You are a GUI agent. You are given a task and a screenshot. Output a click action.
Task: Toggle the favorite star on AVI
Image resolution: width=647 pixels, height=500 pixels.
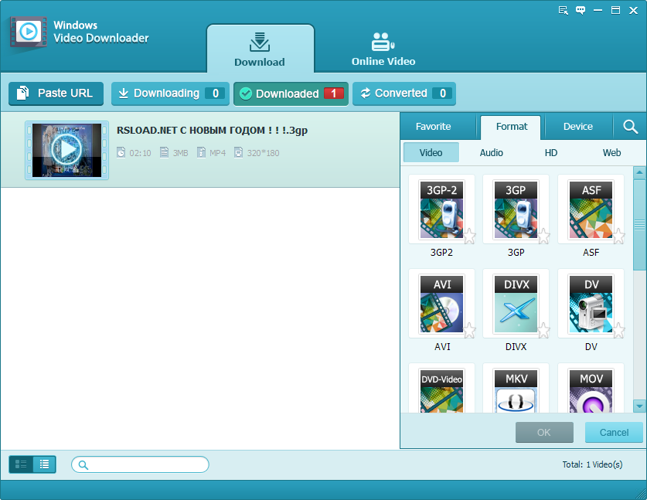(469, 331)
